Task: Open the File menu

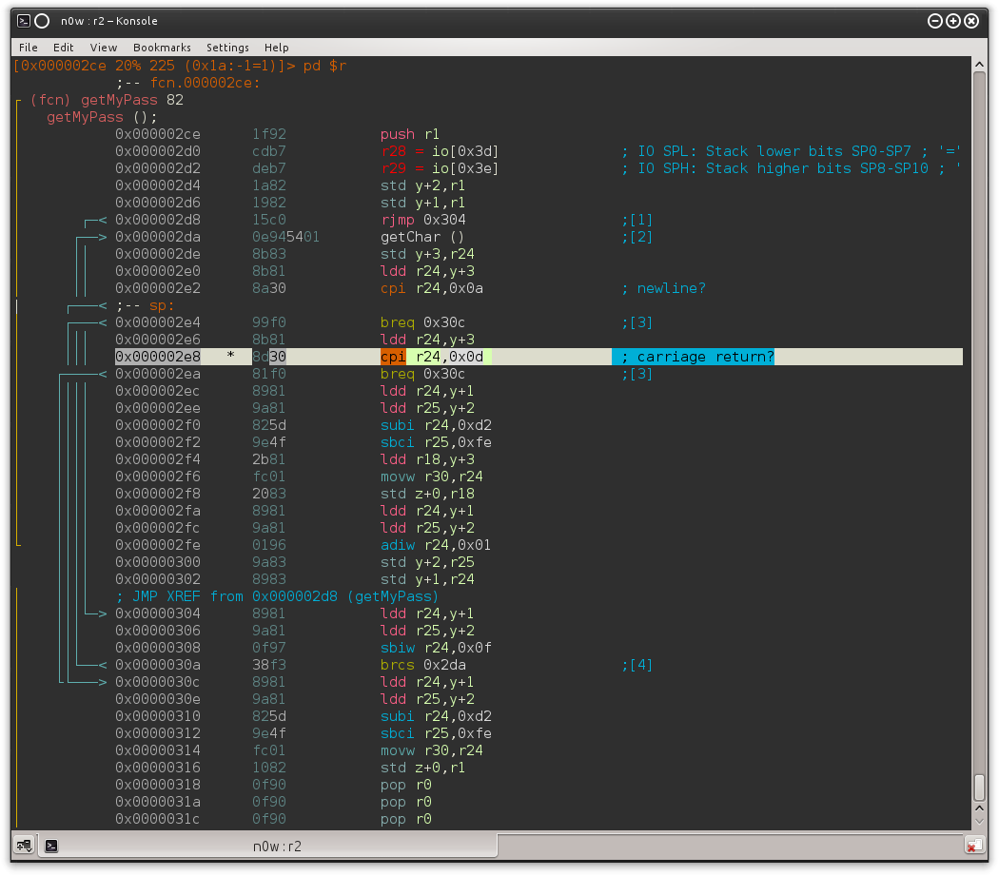Action: pyautogui.click(x=28, y=47)
